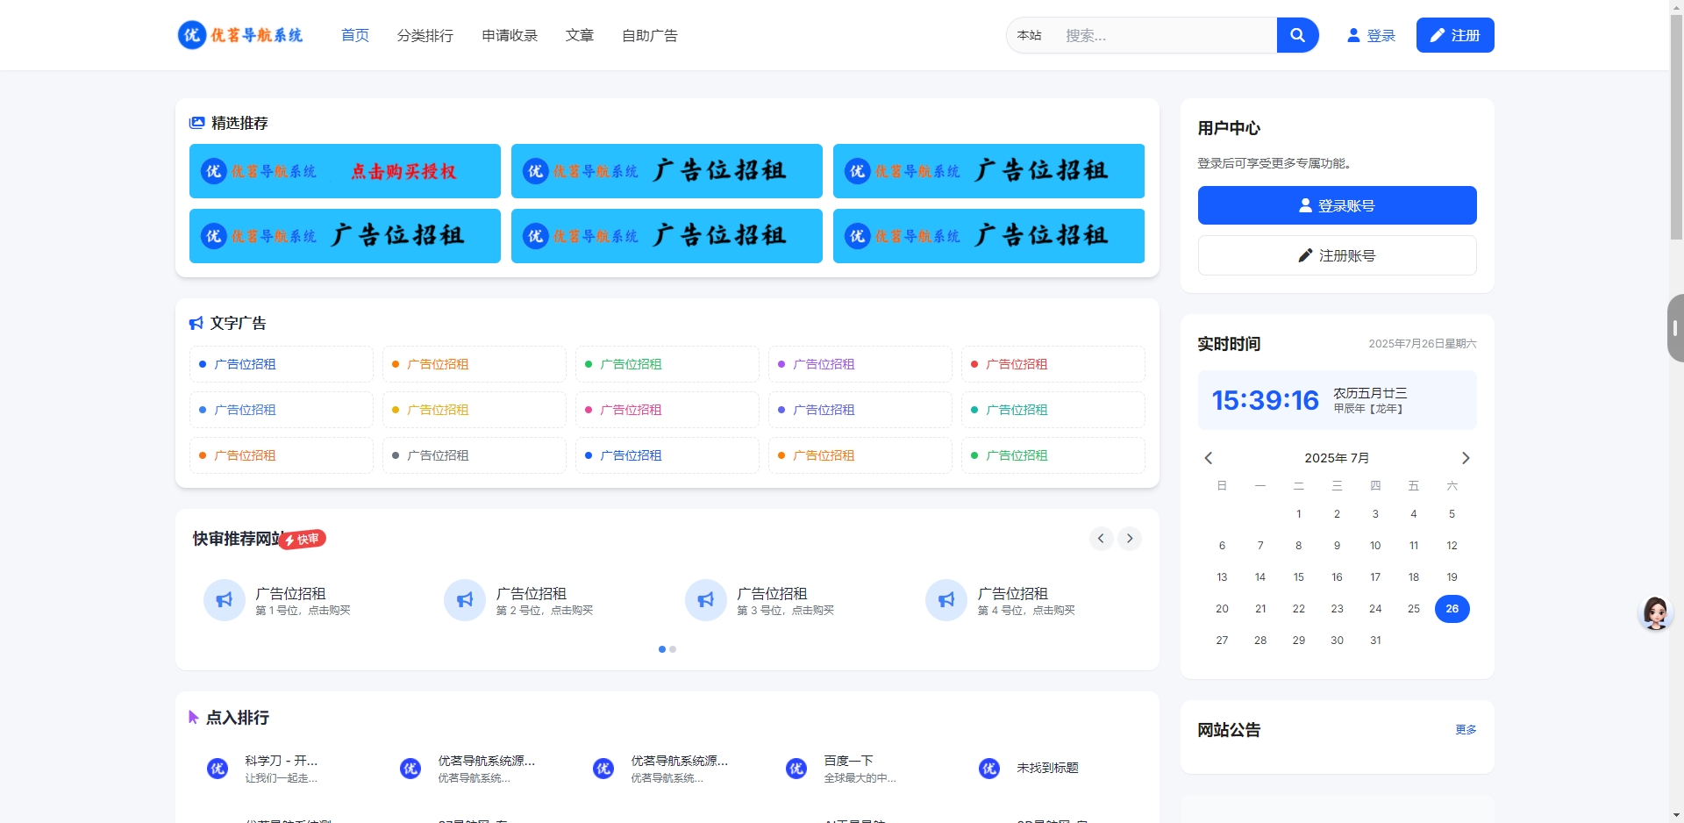Click the floating avatar character on right edge

(x=1655, y=613)
